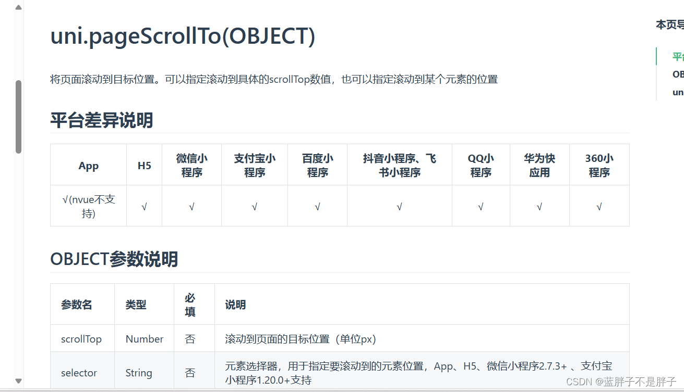The height and width of the screenshot is (392, 684).
Task: Click the 华为快应用 column header
Action: pyautogui.click(x=539, y=166)
